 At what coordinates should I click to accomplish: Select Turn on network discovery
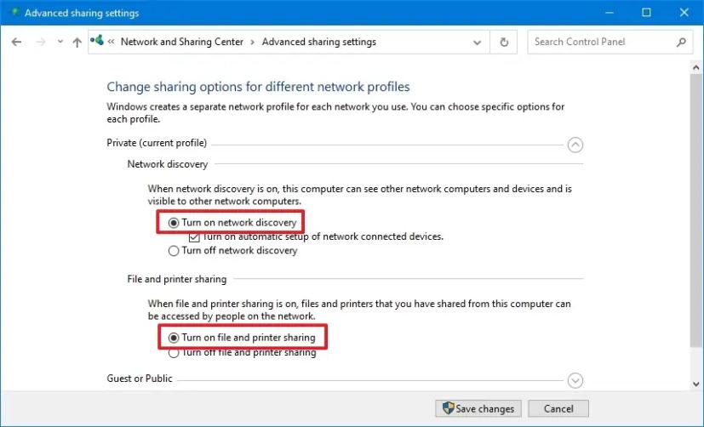click(x=233, y=223)
